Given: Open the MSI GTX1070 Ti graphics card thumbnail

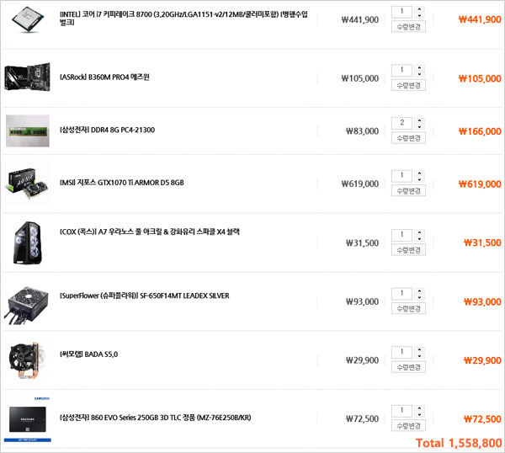Looking at the screenshot, I should [x=28, y=184].
